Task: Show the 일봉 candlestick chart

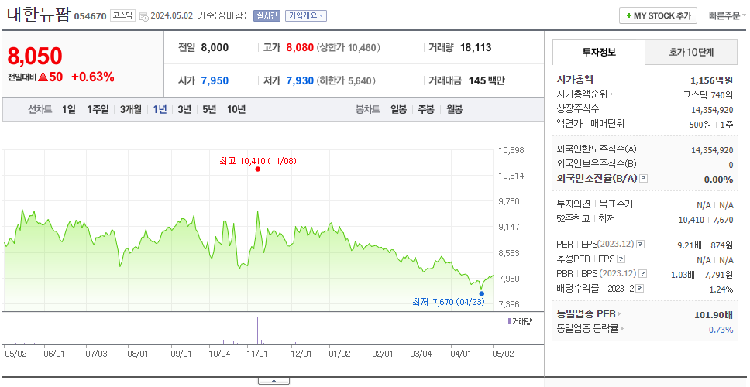Action: point(398,109)
